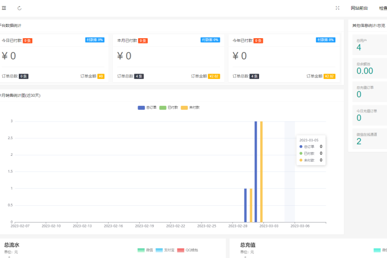Click the red 0条 badge under 今日已付款
The image size is (387, 258).
[27, 40]
